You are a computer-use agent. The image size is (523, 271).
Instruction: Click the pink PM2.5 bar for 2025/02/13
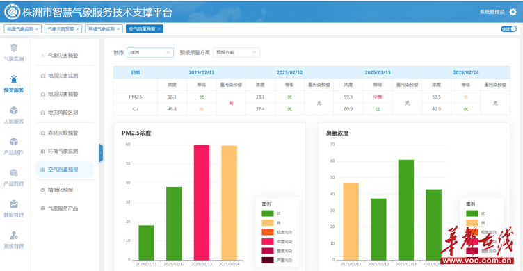click(202, 202)
